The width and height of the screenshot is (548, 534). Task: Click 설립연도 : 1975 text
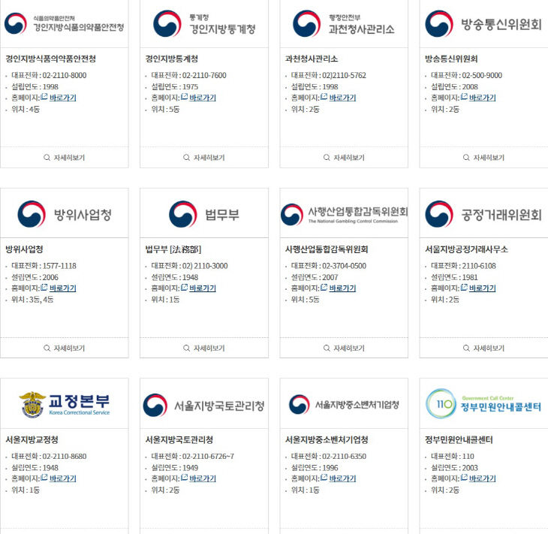174,86
